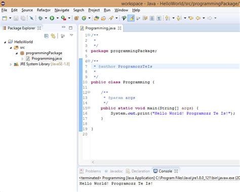Toggle Show Whitespace Characters icon
The image size is (240, 192).
pos(159,18)
